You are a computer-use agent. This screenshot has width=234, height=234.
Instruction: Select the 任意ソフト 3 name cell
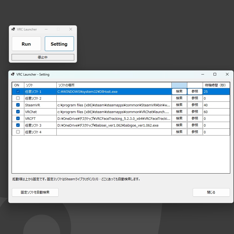coord(40,125)
